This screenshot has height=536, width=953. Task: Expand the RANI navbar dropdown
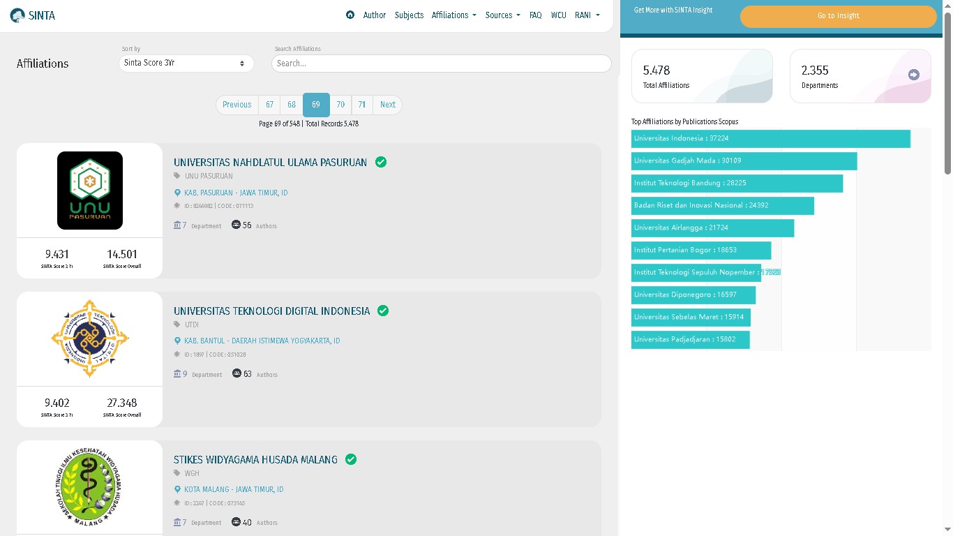click(587, 15)
